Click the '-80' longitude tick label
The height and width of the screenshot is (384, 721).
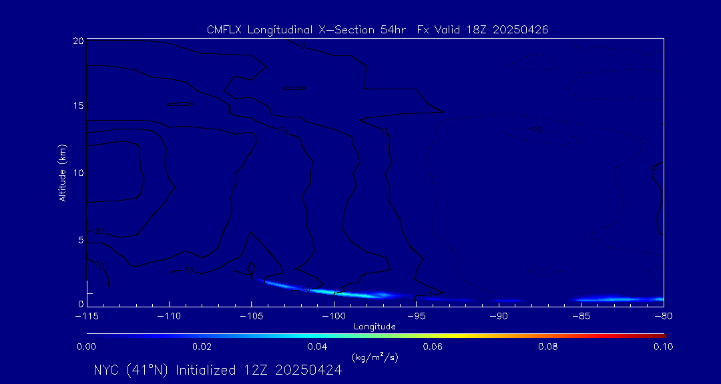pos(664,317)
